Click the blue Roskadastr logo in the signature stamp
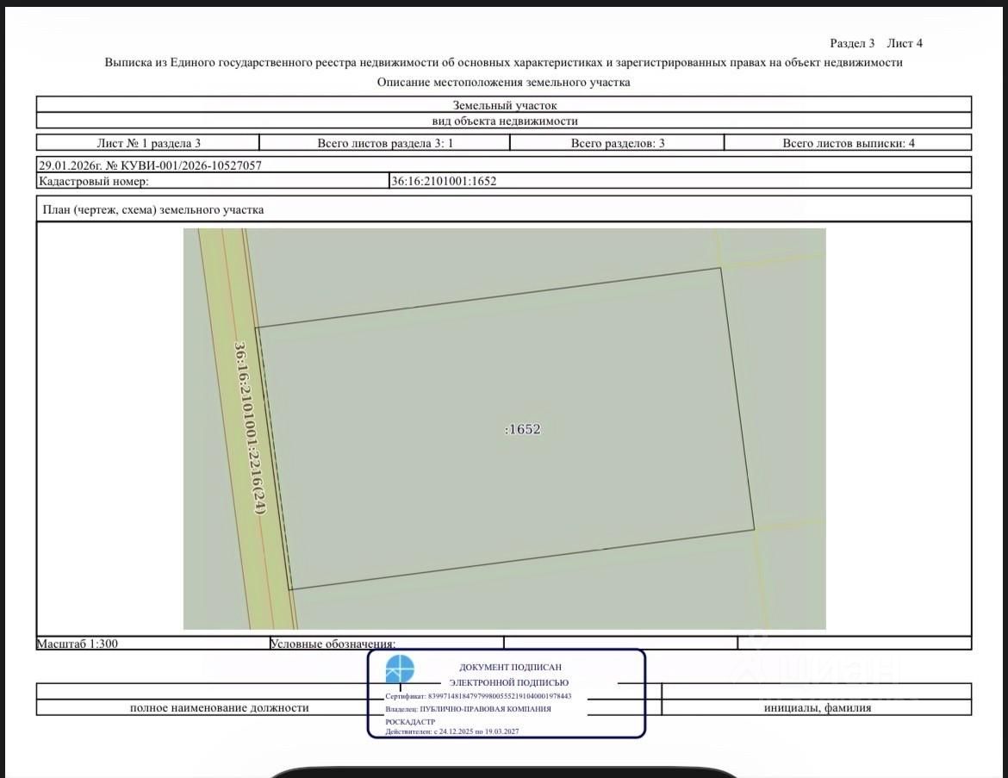 [400, 669]
